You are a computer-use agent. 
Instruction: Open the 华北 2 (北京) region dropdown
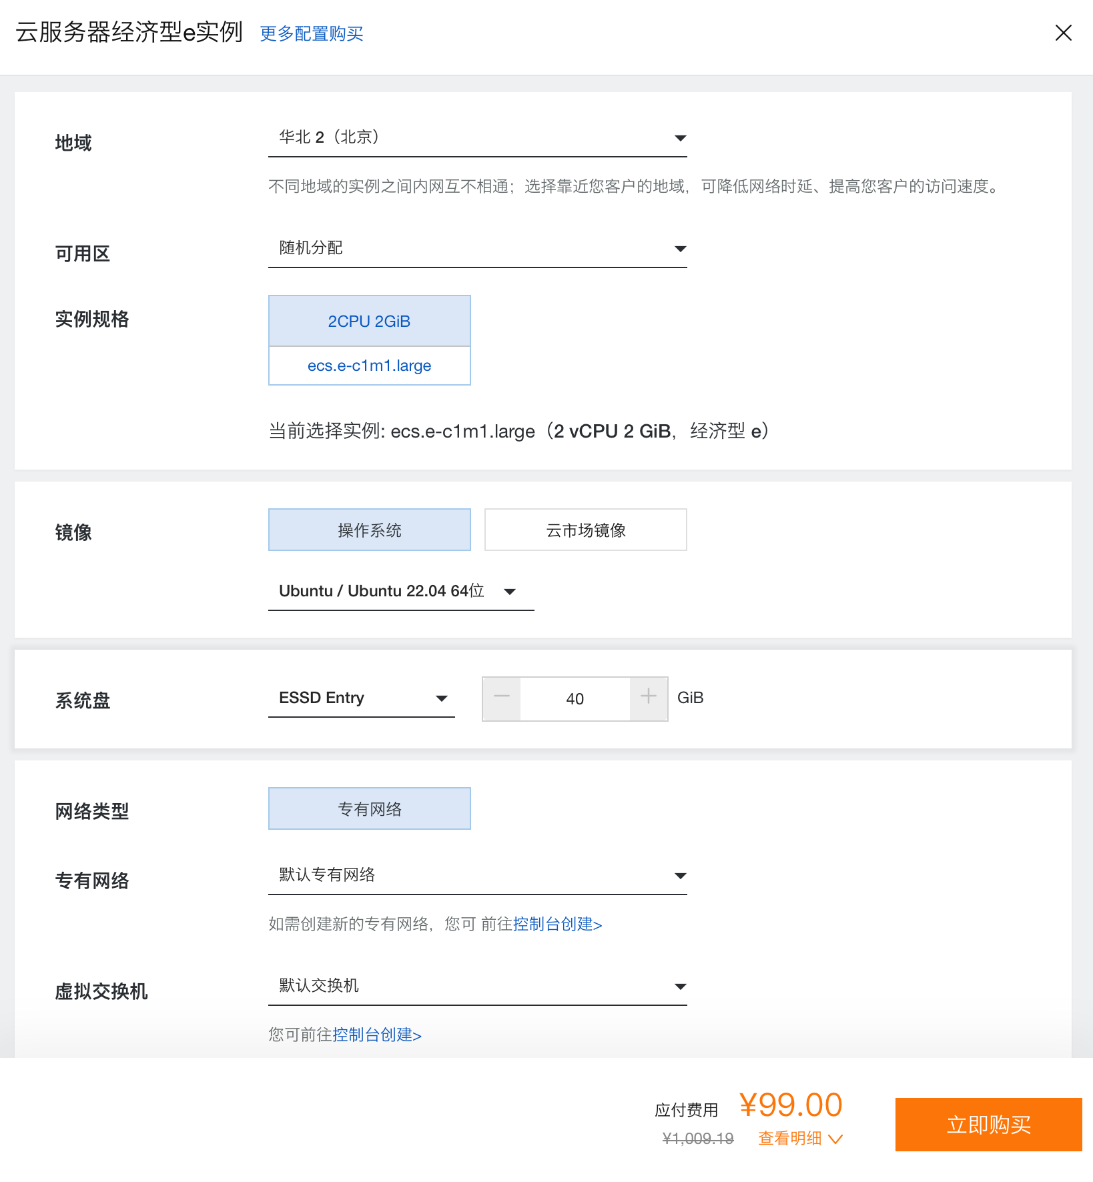[478, 138]
